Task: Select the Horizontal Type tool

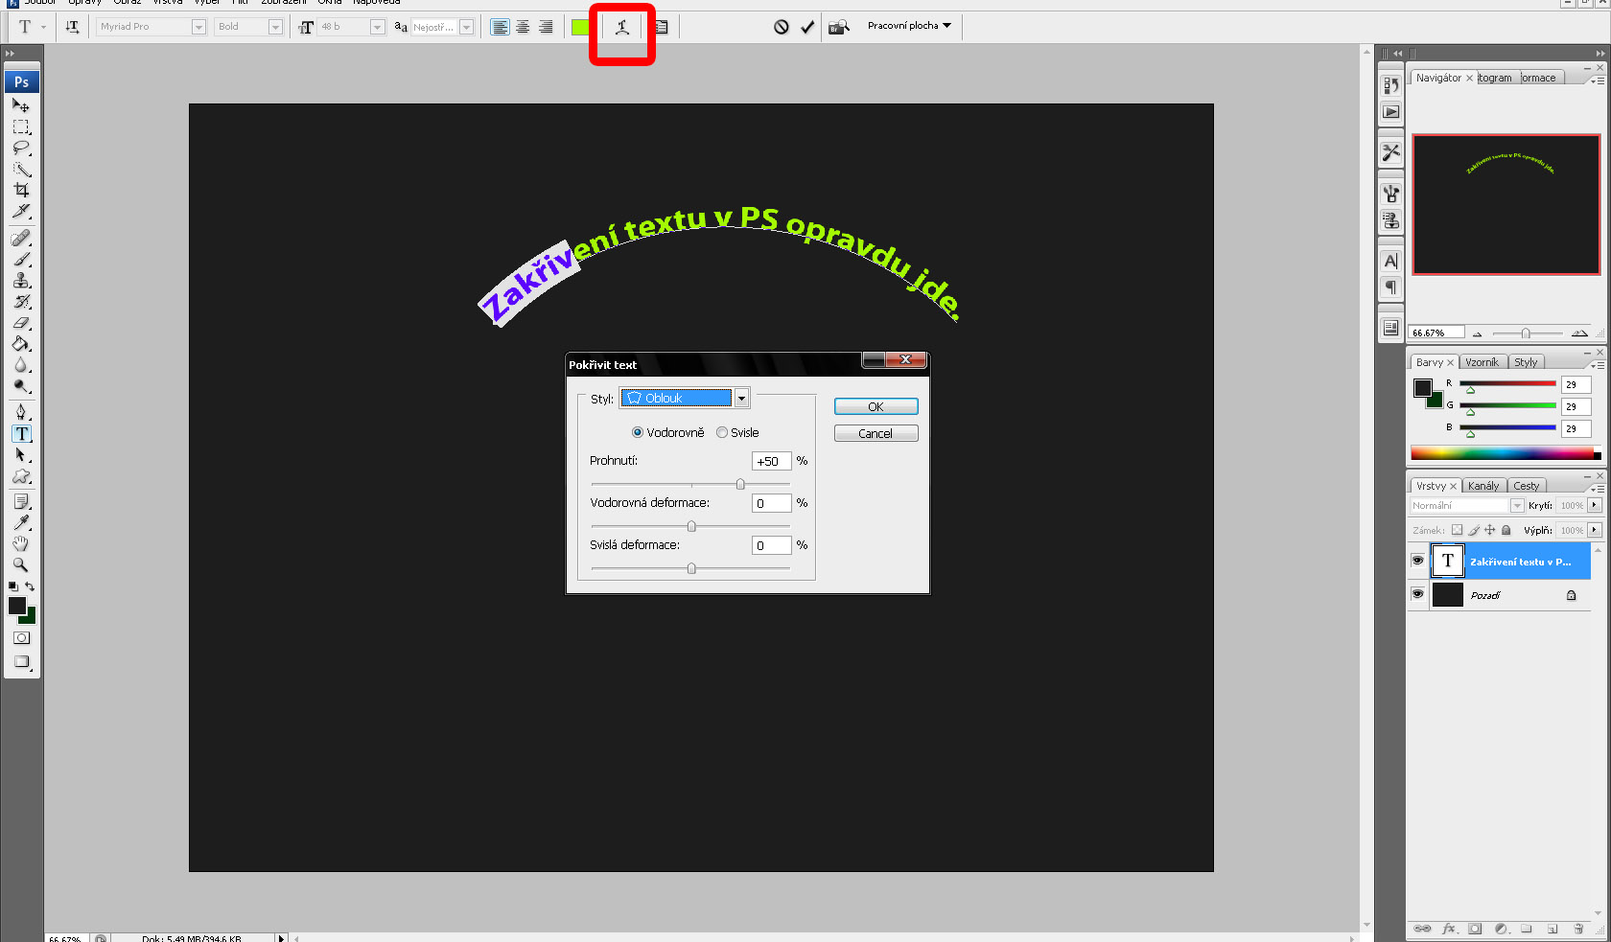Action: pos(21,433)
